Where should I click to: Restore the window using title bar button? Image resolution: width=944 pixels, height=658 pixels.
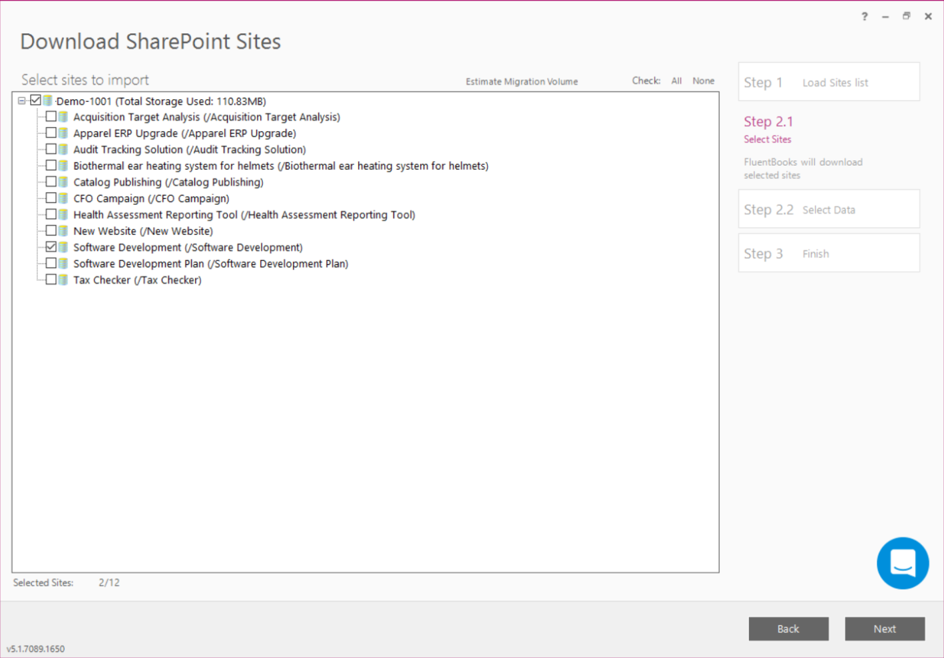[x=906, y=16]
